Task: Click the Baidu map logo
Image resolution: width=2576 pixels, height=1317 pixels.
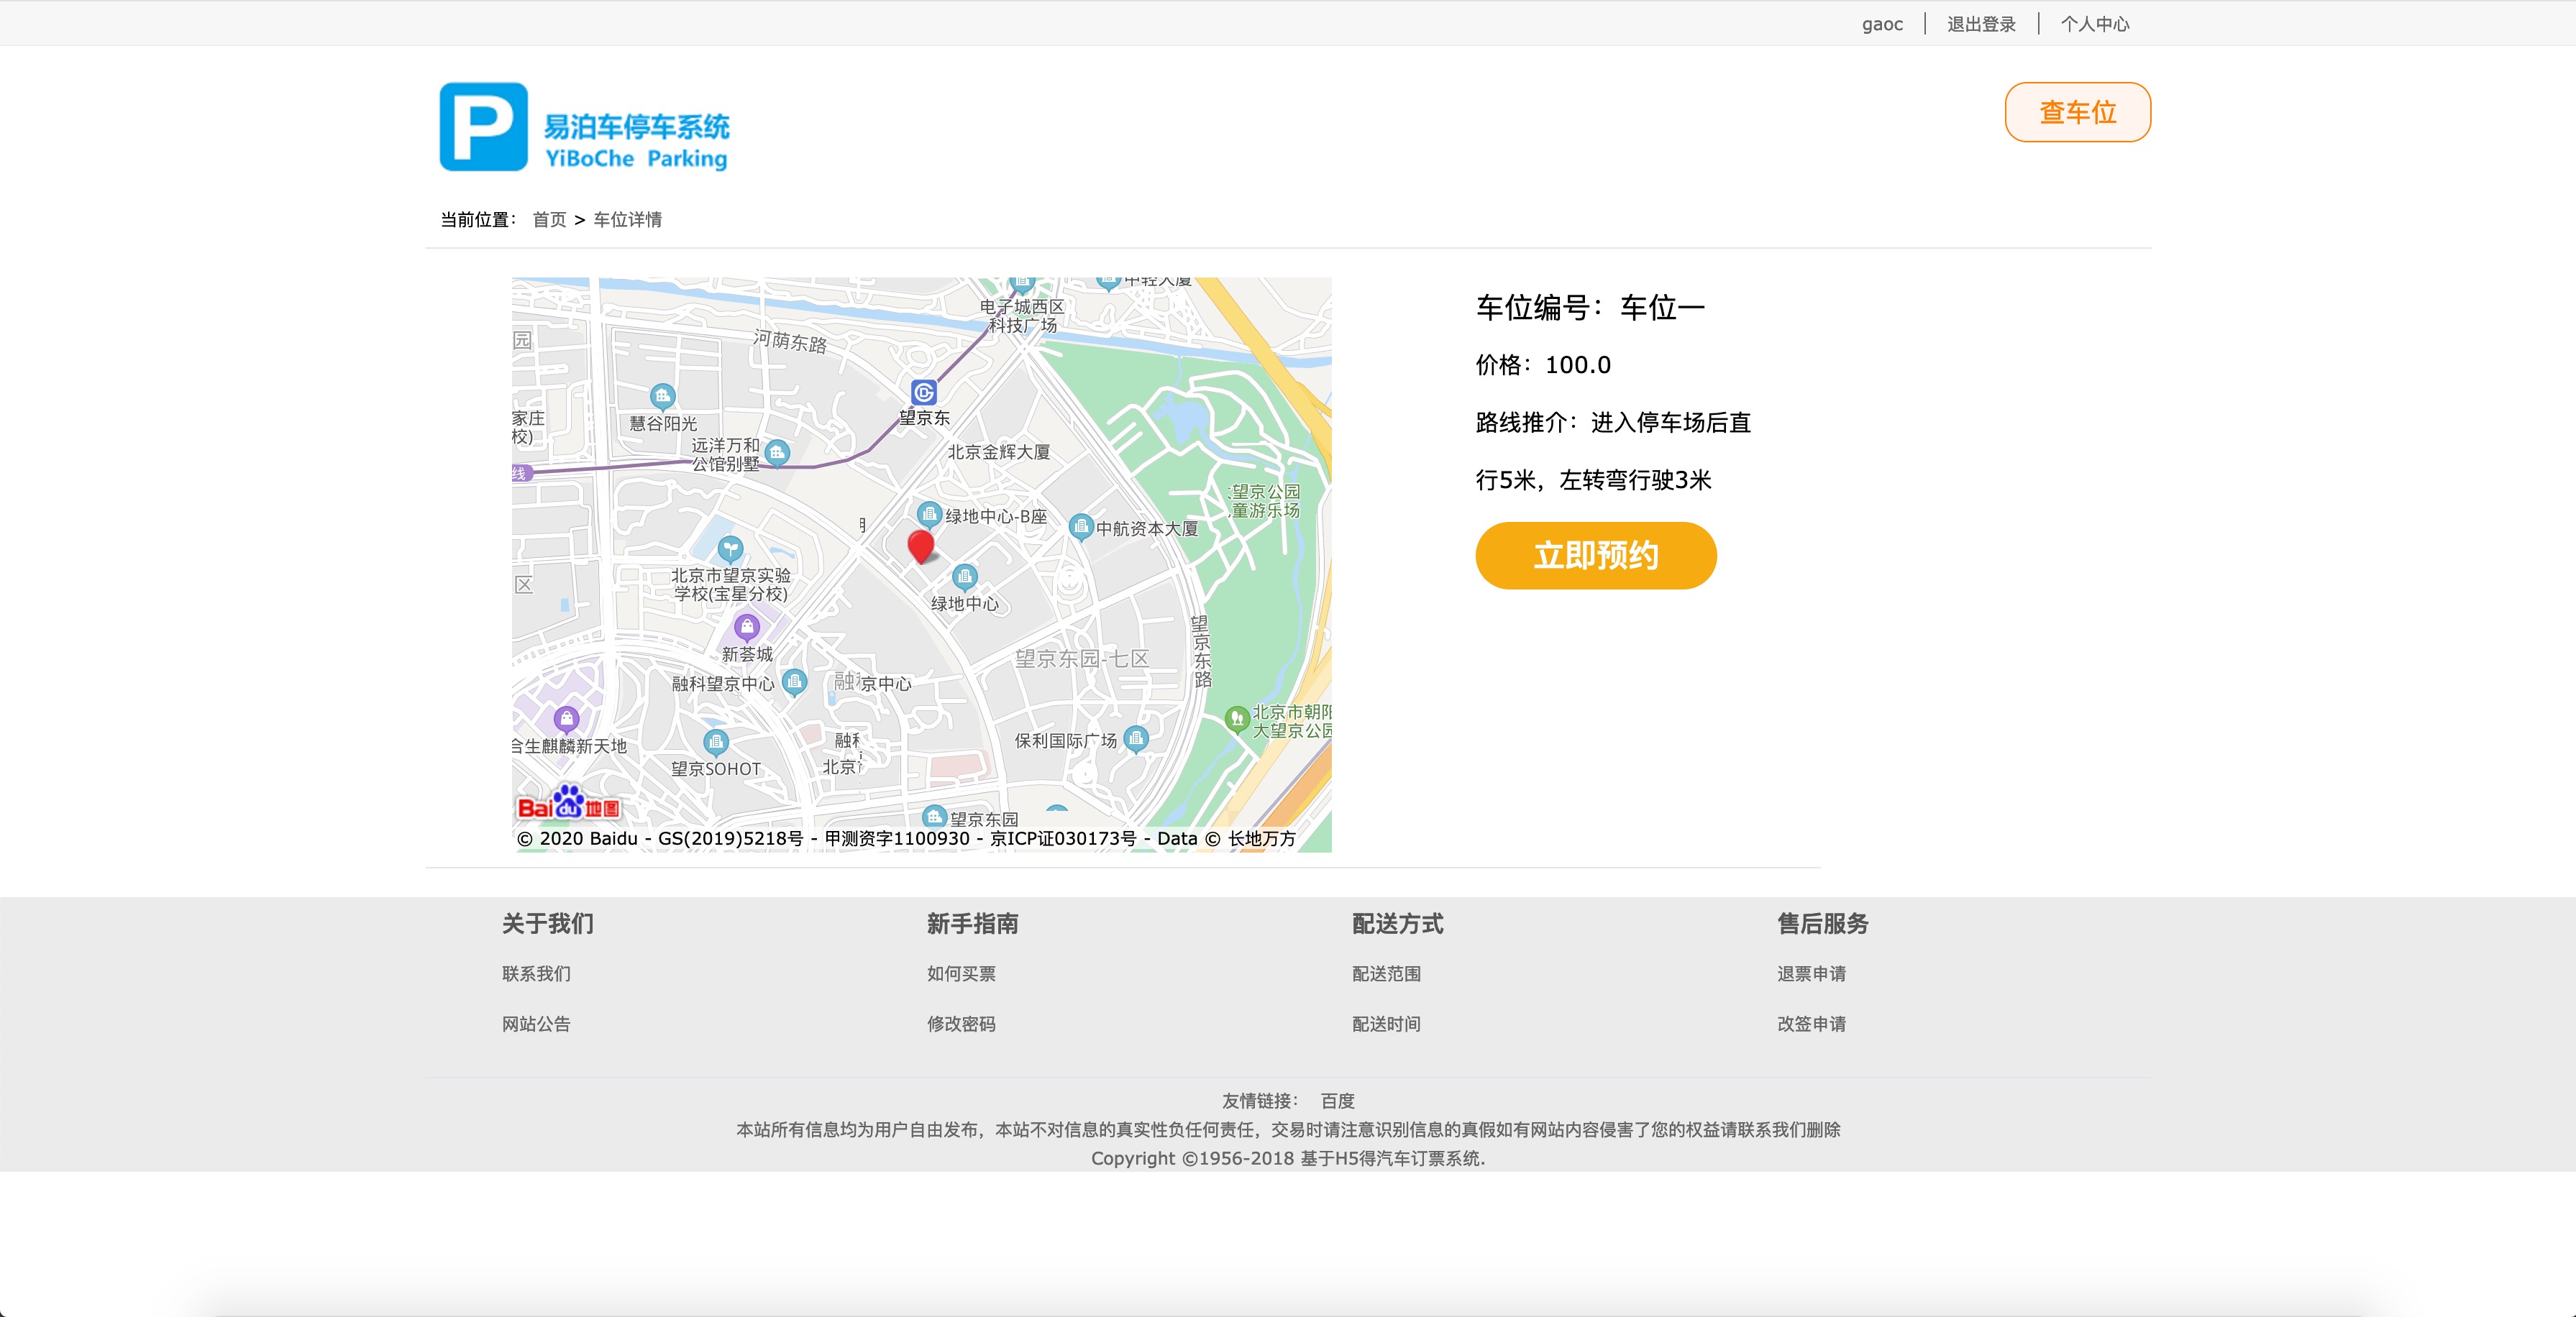Action: [568, 803]
